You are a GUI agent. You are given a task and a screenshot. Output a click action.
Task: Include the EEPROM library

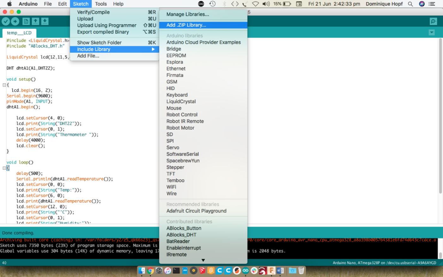tap(203, 55)
